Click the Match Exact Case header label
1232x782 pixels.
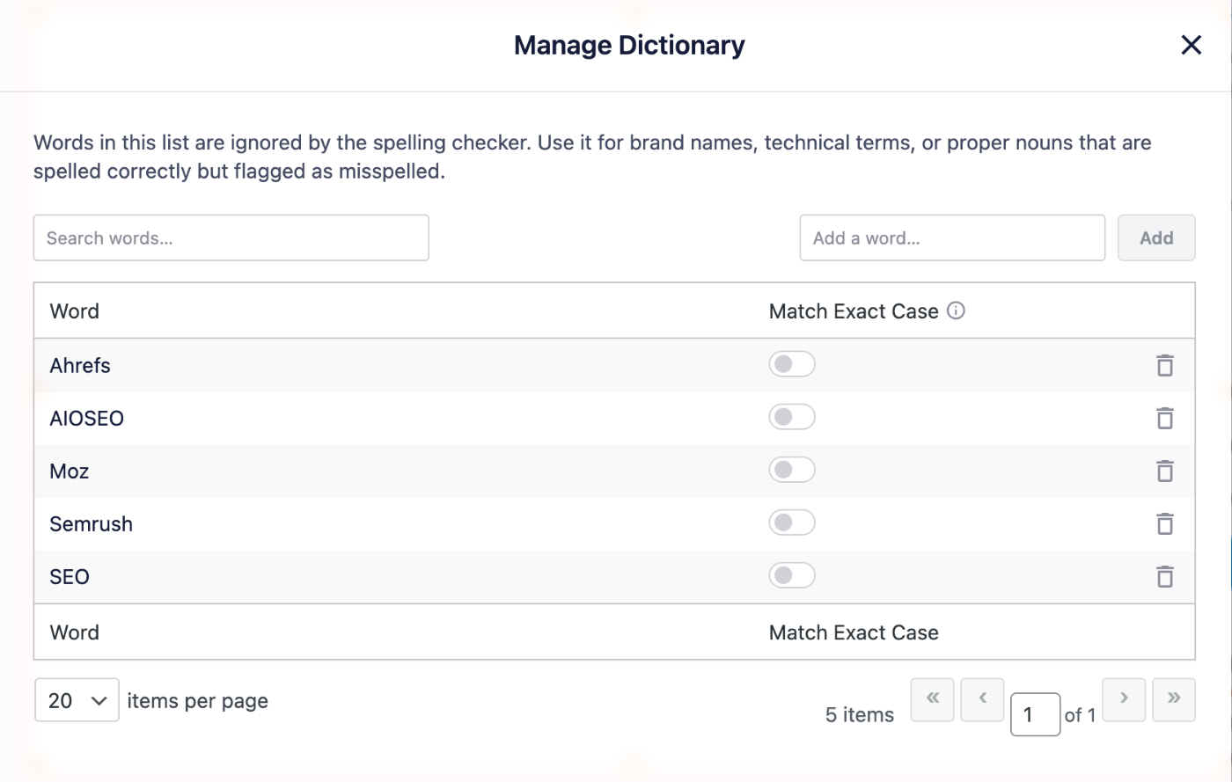[854, 311]
